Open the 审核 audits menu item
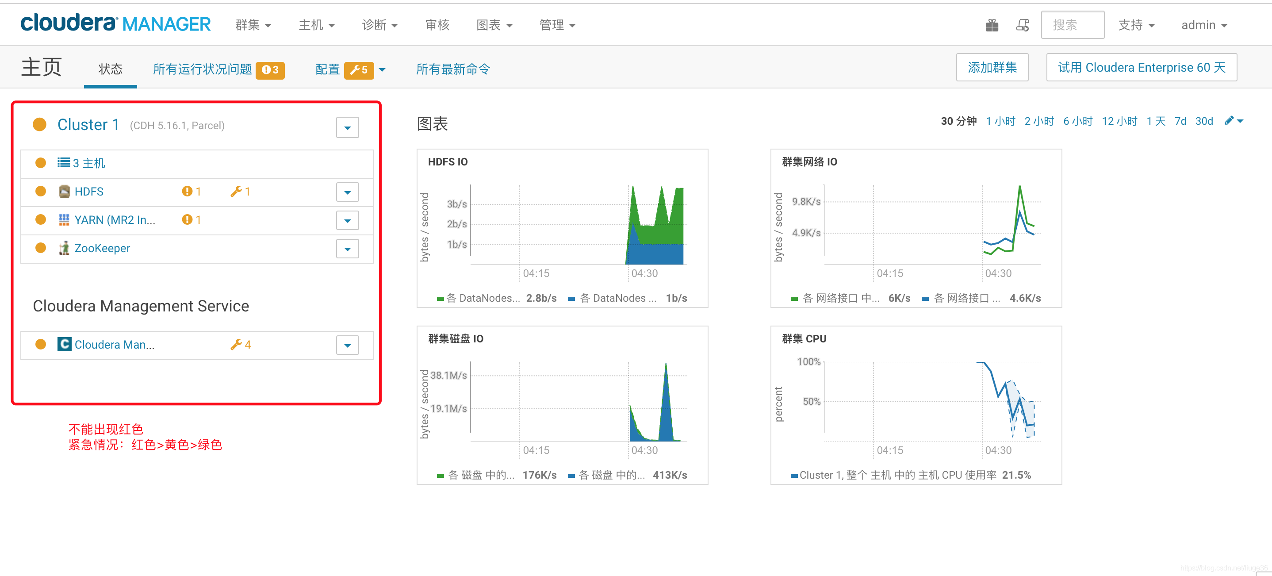 click(437, 25)
